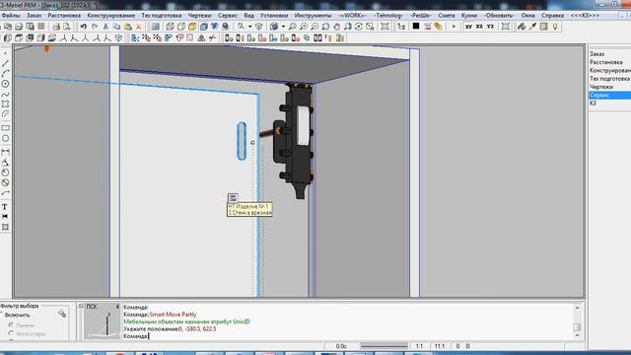The height and width of the screenshot is (355, 631).
Task: Open the Вид menu
Action: (249, 16)
